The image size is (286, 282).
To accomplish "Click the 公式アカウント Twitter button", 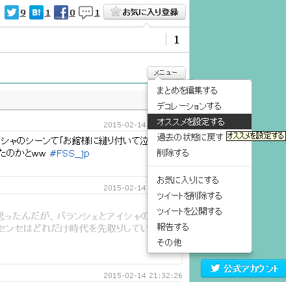I will (x=244, y=268).
